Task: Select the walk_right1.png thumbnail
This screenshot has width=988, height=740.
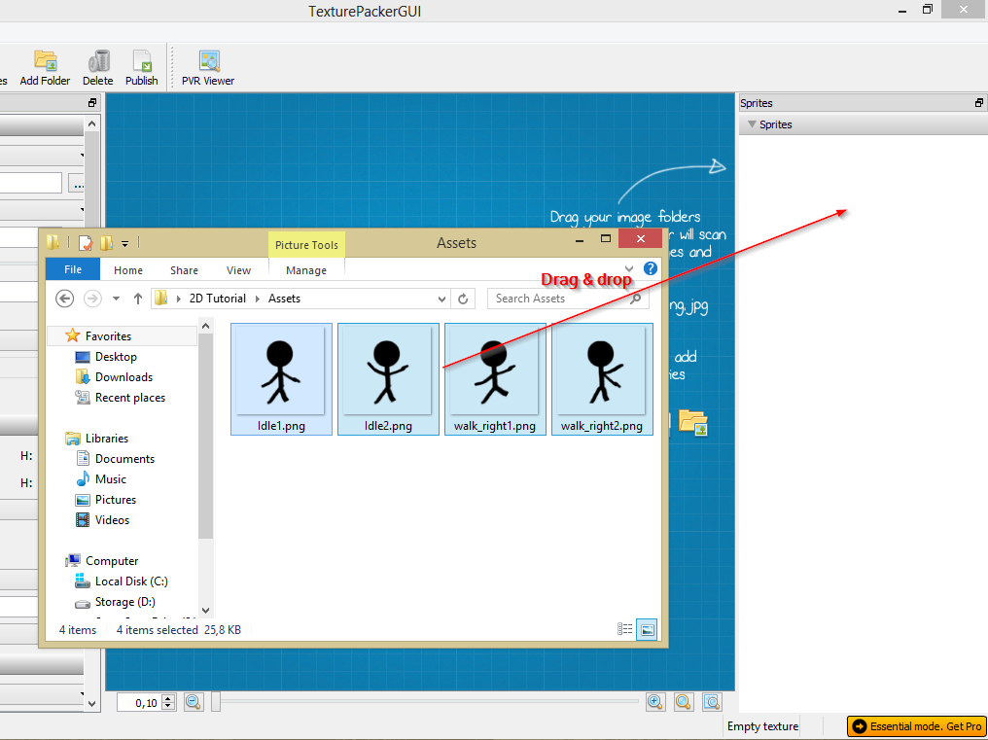Action: pos(494,378)
